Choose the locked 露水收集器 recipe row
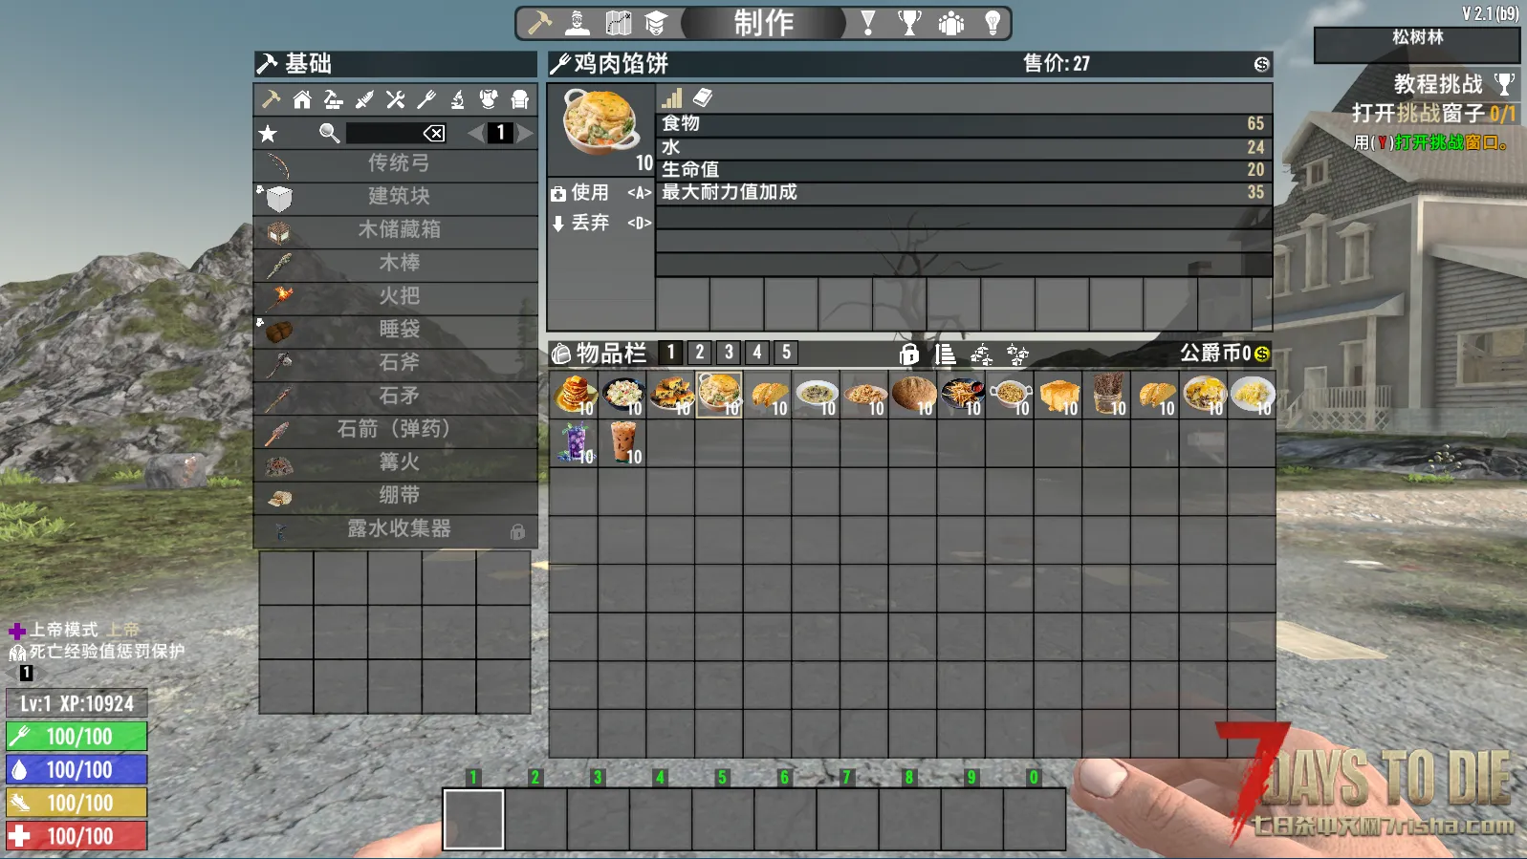 396,529
